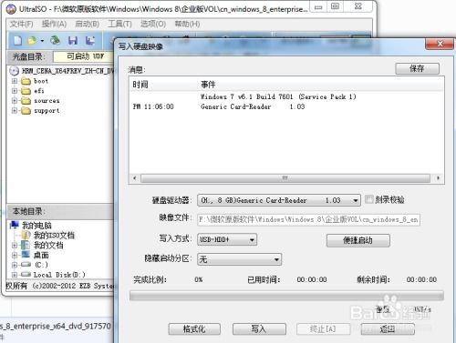Image resolution: width=456 pixels, height=343 pixels.
Task: Expand the sources folder in the tree
Action: [15, 101]
